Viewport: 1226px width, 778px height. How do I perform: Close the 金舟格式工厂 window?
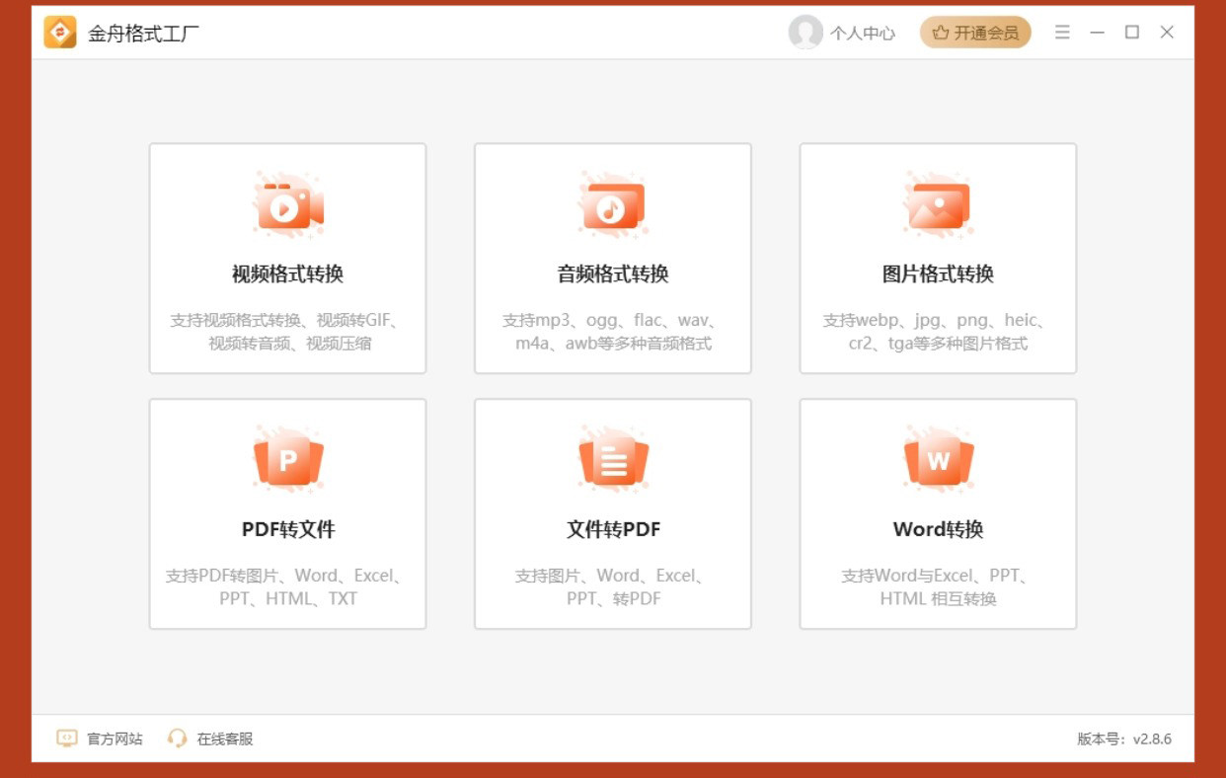click(x=1167, y=33)
